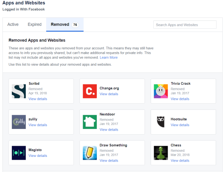Select the Removed tab
The width and height of the screenshot is (224, 172).
65,25
